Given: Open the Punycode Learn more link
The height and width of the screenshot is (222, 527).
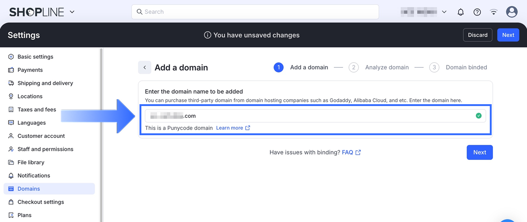Looking at the screenshot, I should click(230, 128).
